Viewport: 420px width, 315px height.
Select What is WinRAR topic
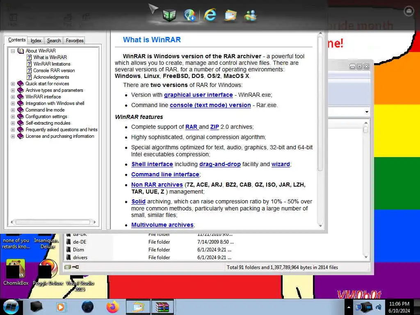click(50, 57)
